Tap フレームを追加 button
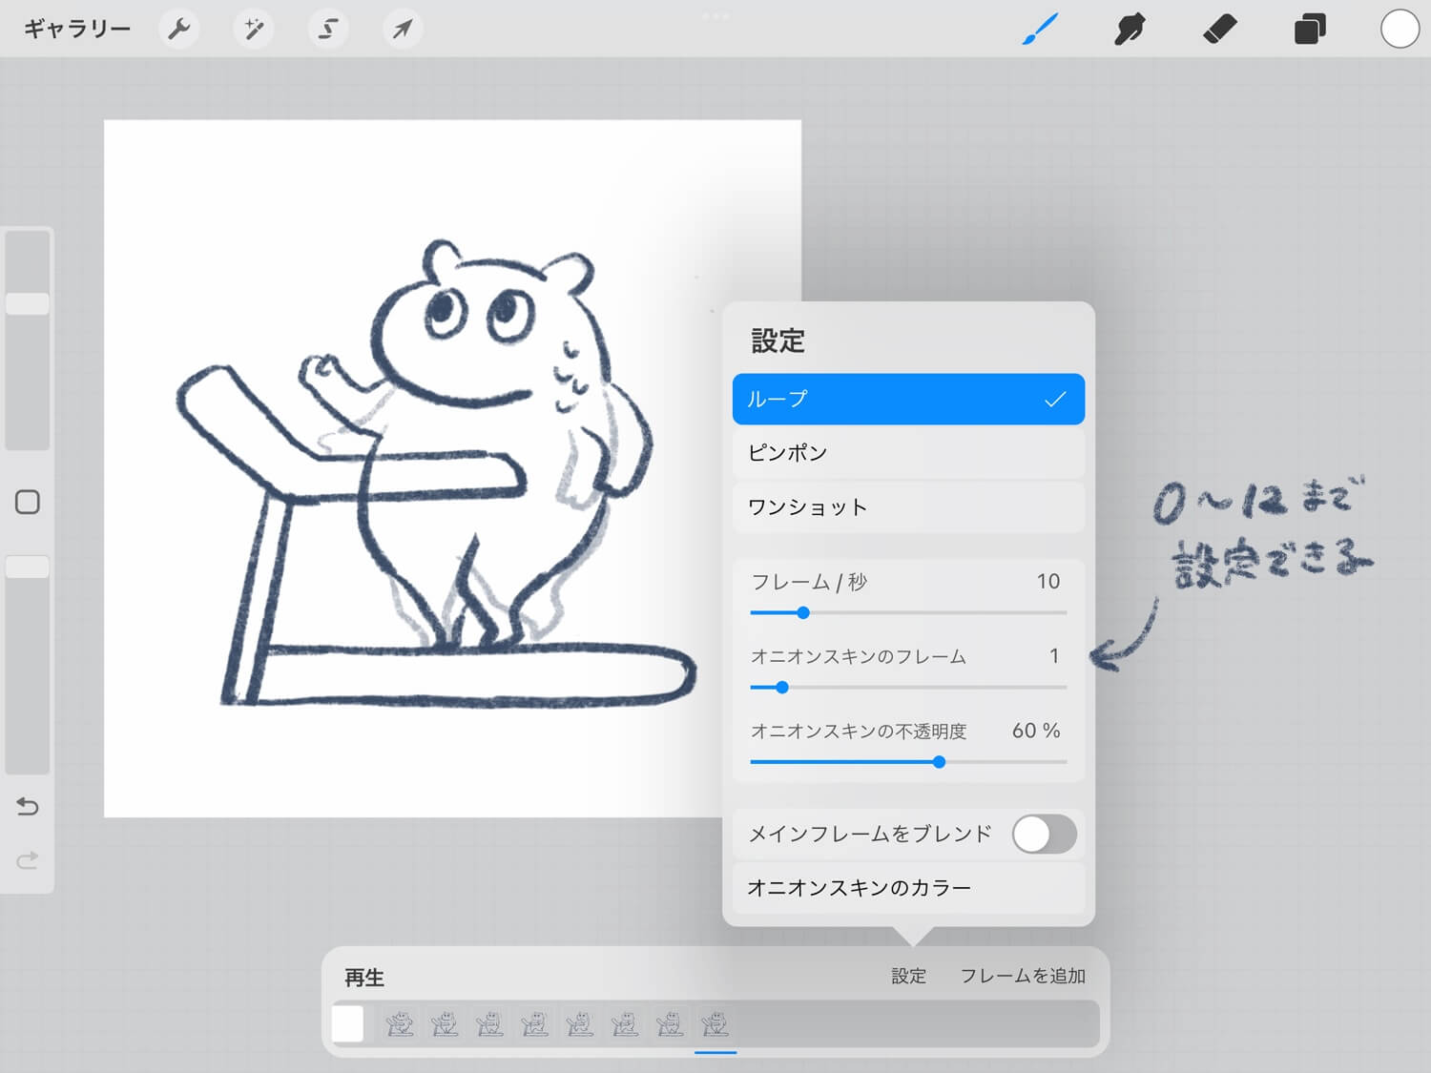The width and height of the screenshot is (1431, 1073). pos(1022,976)
